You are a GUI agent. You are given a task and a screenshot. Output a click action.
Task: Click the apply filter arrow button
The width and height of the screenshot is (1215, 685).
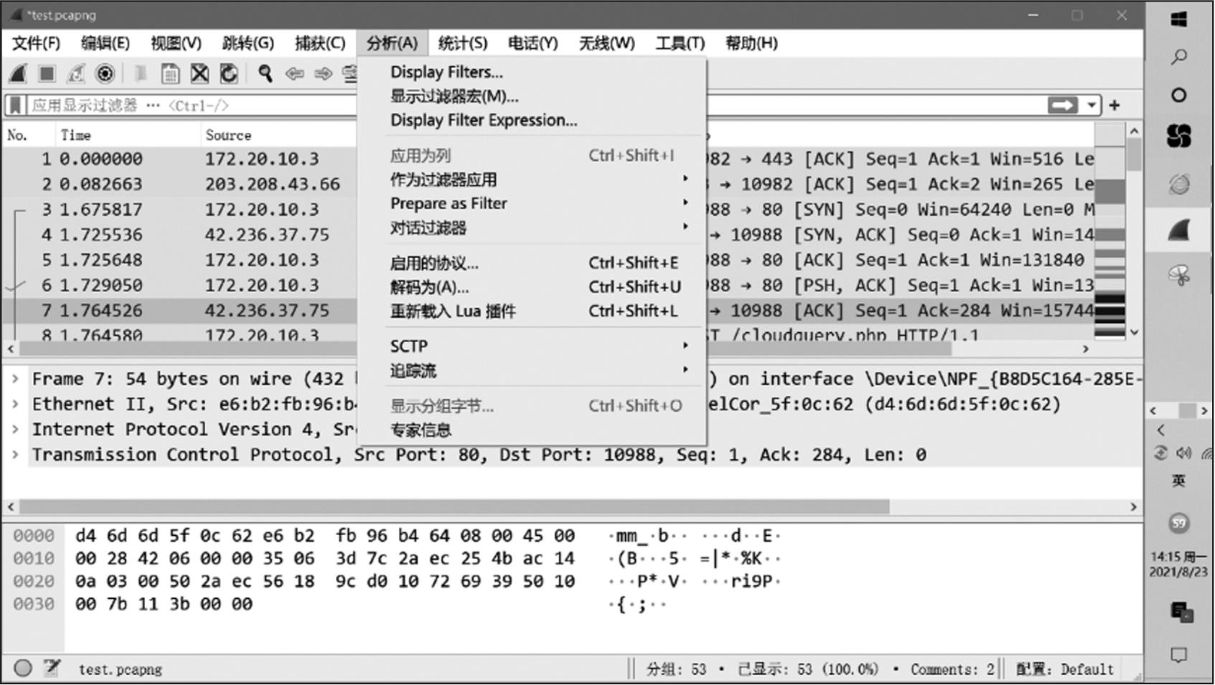coord(1062,105)
